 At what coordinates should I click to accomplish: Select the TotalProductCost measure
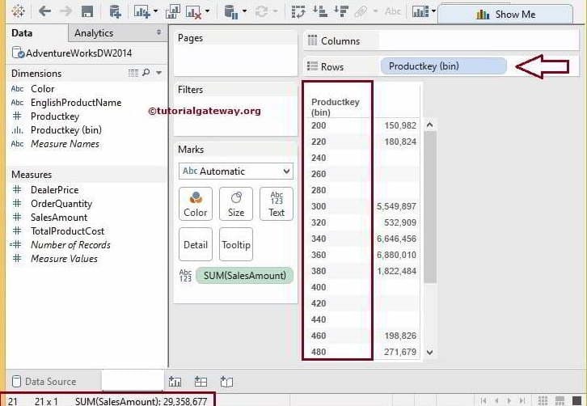67,231
